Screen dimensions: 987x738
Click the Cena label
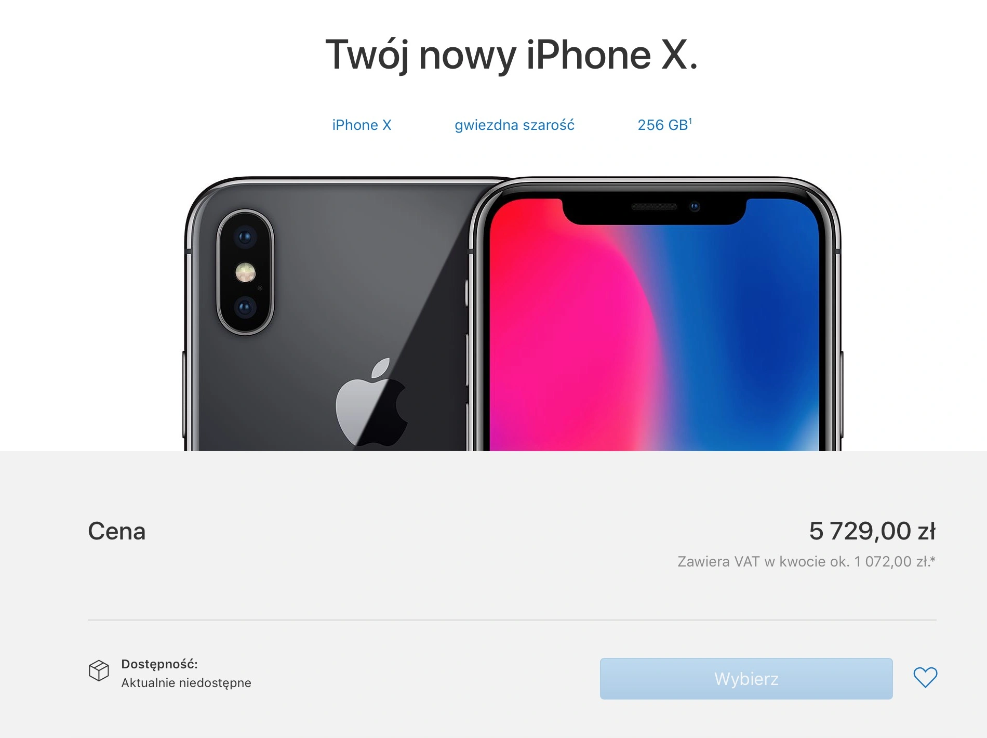pos(117,531)
